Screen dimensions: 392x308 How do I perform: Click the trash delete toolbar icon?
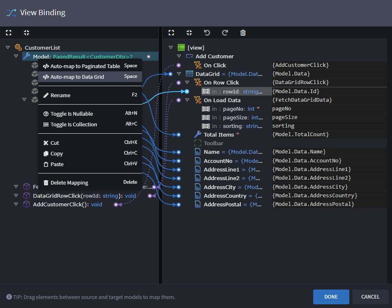click(x=243, y=33)
